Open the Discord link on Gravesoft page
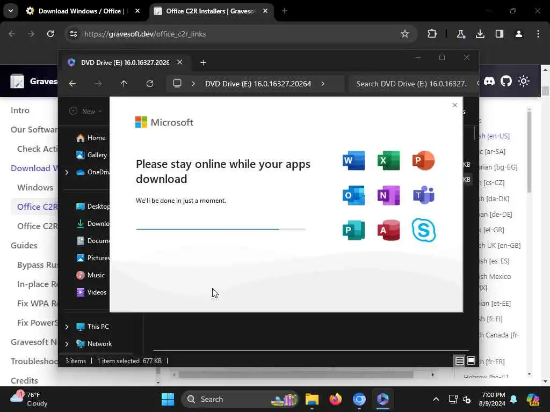The height and width of the screenshot is (412, 550). click(489, 82)
